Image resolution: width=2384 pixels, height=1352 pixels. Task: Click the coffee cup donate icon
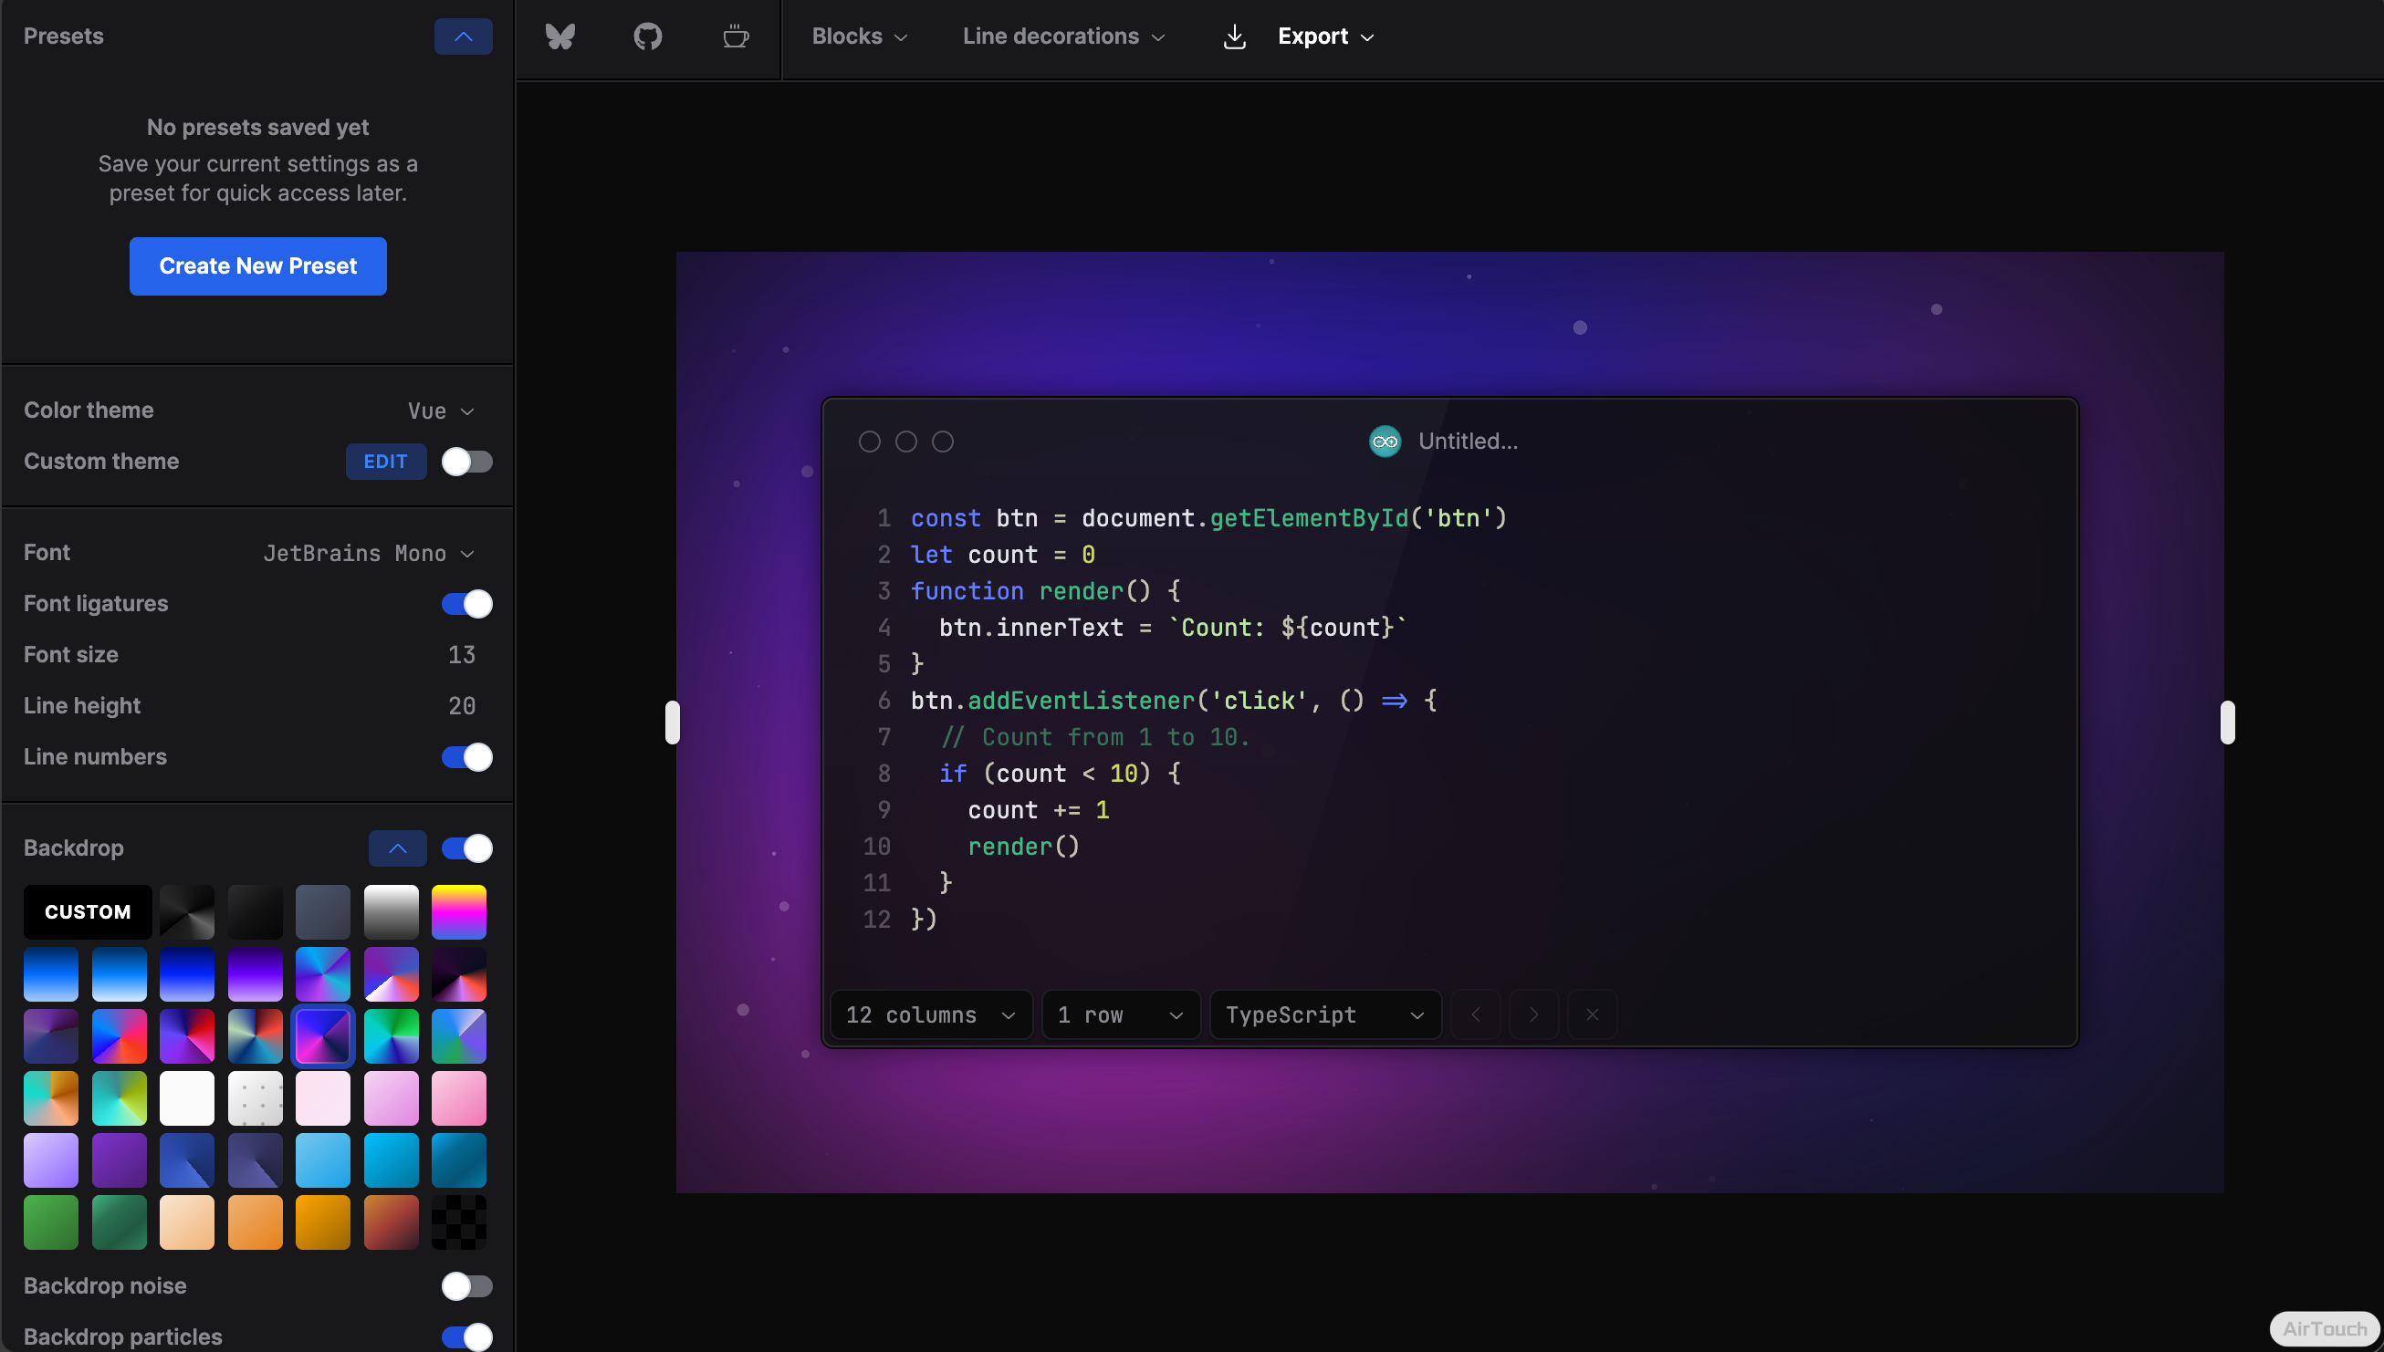(736, 36)
